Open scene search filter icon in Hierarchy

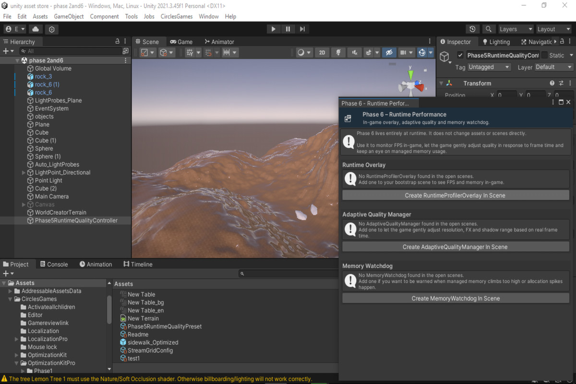coord(126,51)
